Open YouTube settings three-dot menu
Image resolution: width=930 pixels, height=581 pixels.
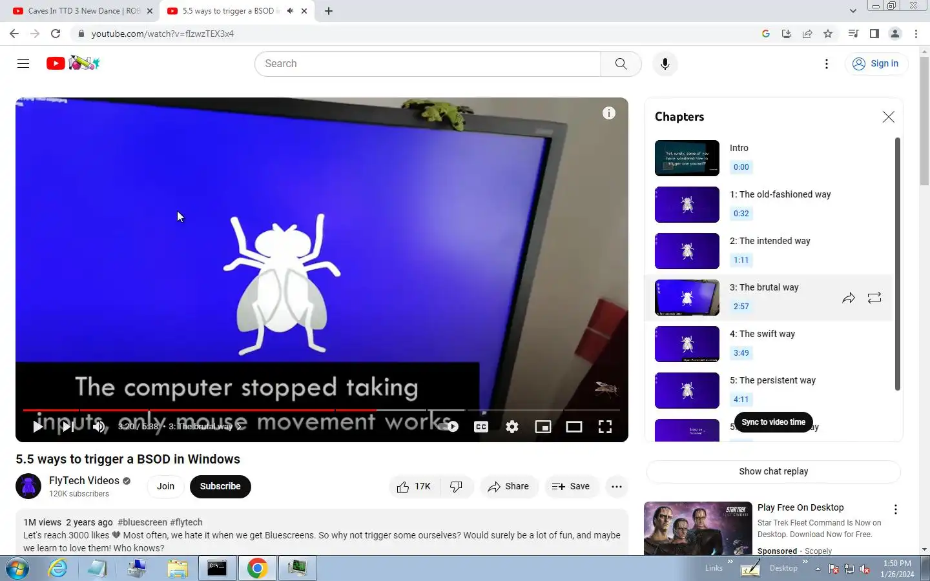(x=827, y=63)
